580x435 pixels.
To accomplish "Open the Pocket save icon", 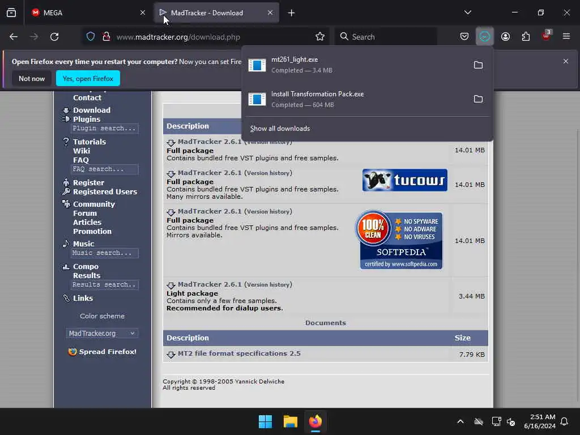I will tap(464, 37).
